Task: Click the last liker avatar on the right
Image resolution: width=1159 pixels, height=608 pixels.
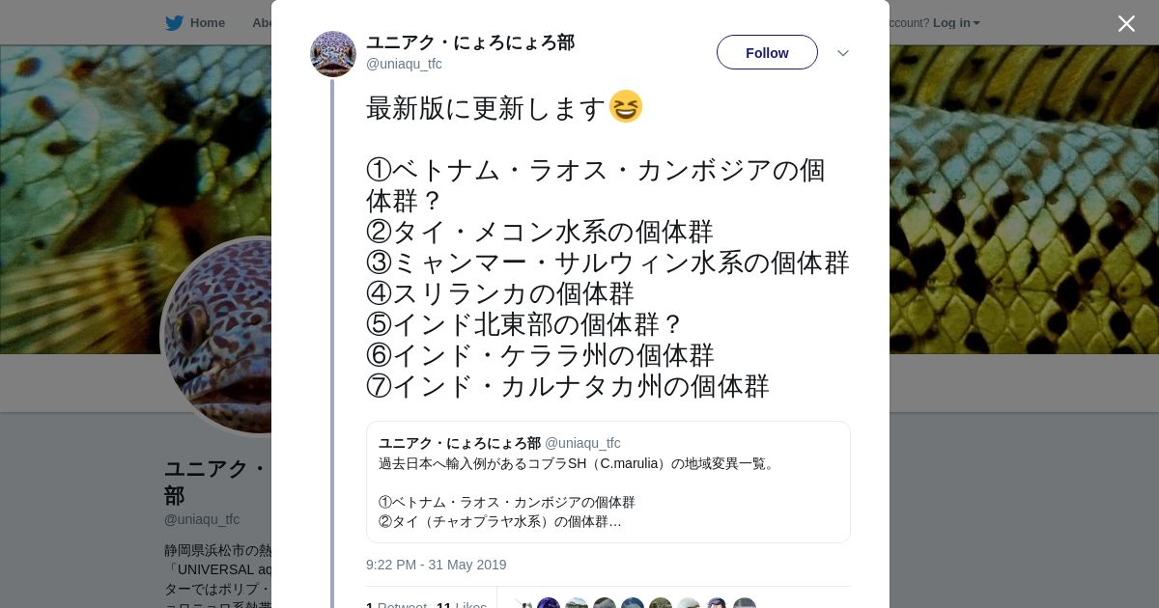Action: tap(744, 604)
